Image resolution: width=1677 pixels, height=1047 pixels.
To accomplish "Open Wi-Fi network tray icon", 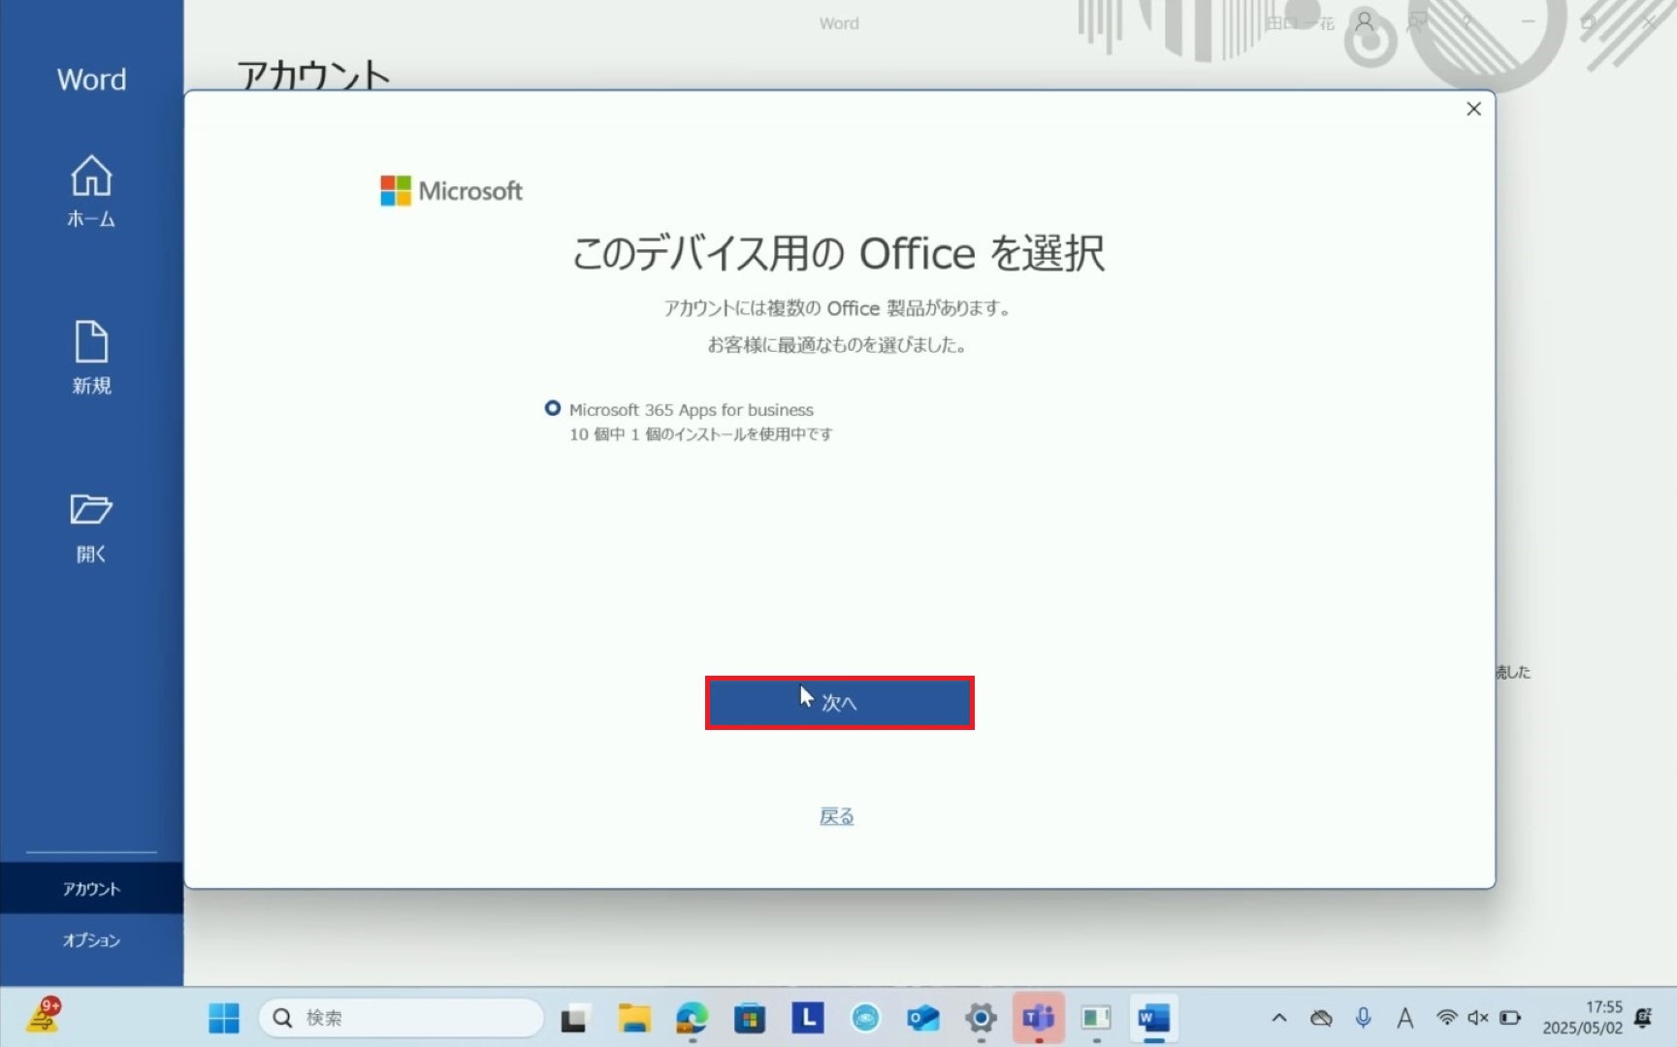I will pyautogui.click(x=1446, y=1018).
